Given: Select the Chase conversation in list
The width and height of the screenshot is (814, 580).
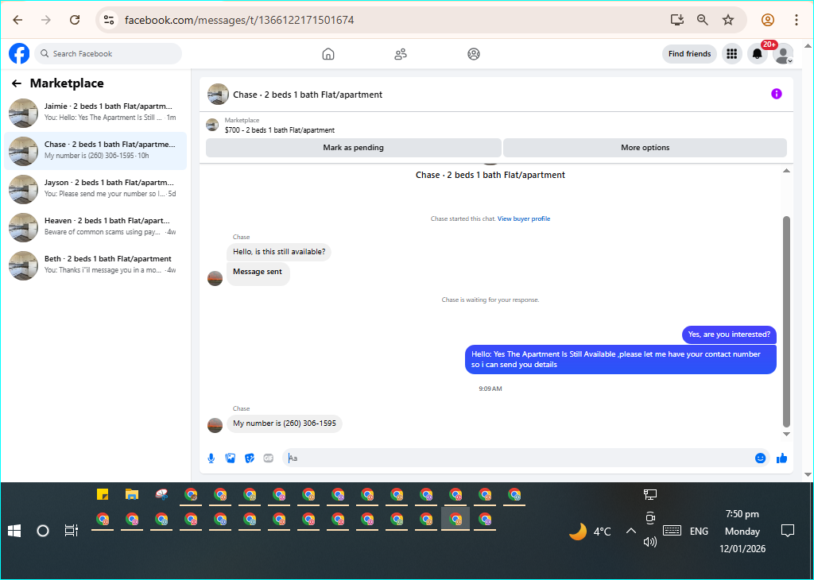Looking at the screenshot, I should point(95,150).
